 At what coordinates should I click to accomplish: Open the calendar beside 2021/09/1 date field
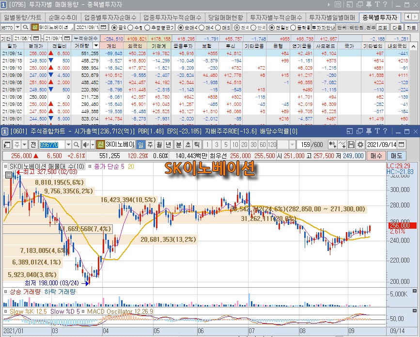pyautogui.click(x=103, y=27)
